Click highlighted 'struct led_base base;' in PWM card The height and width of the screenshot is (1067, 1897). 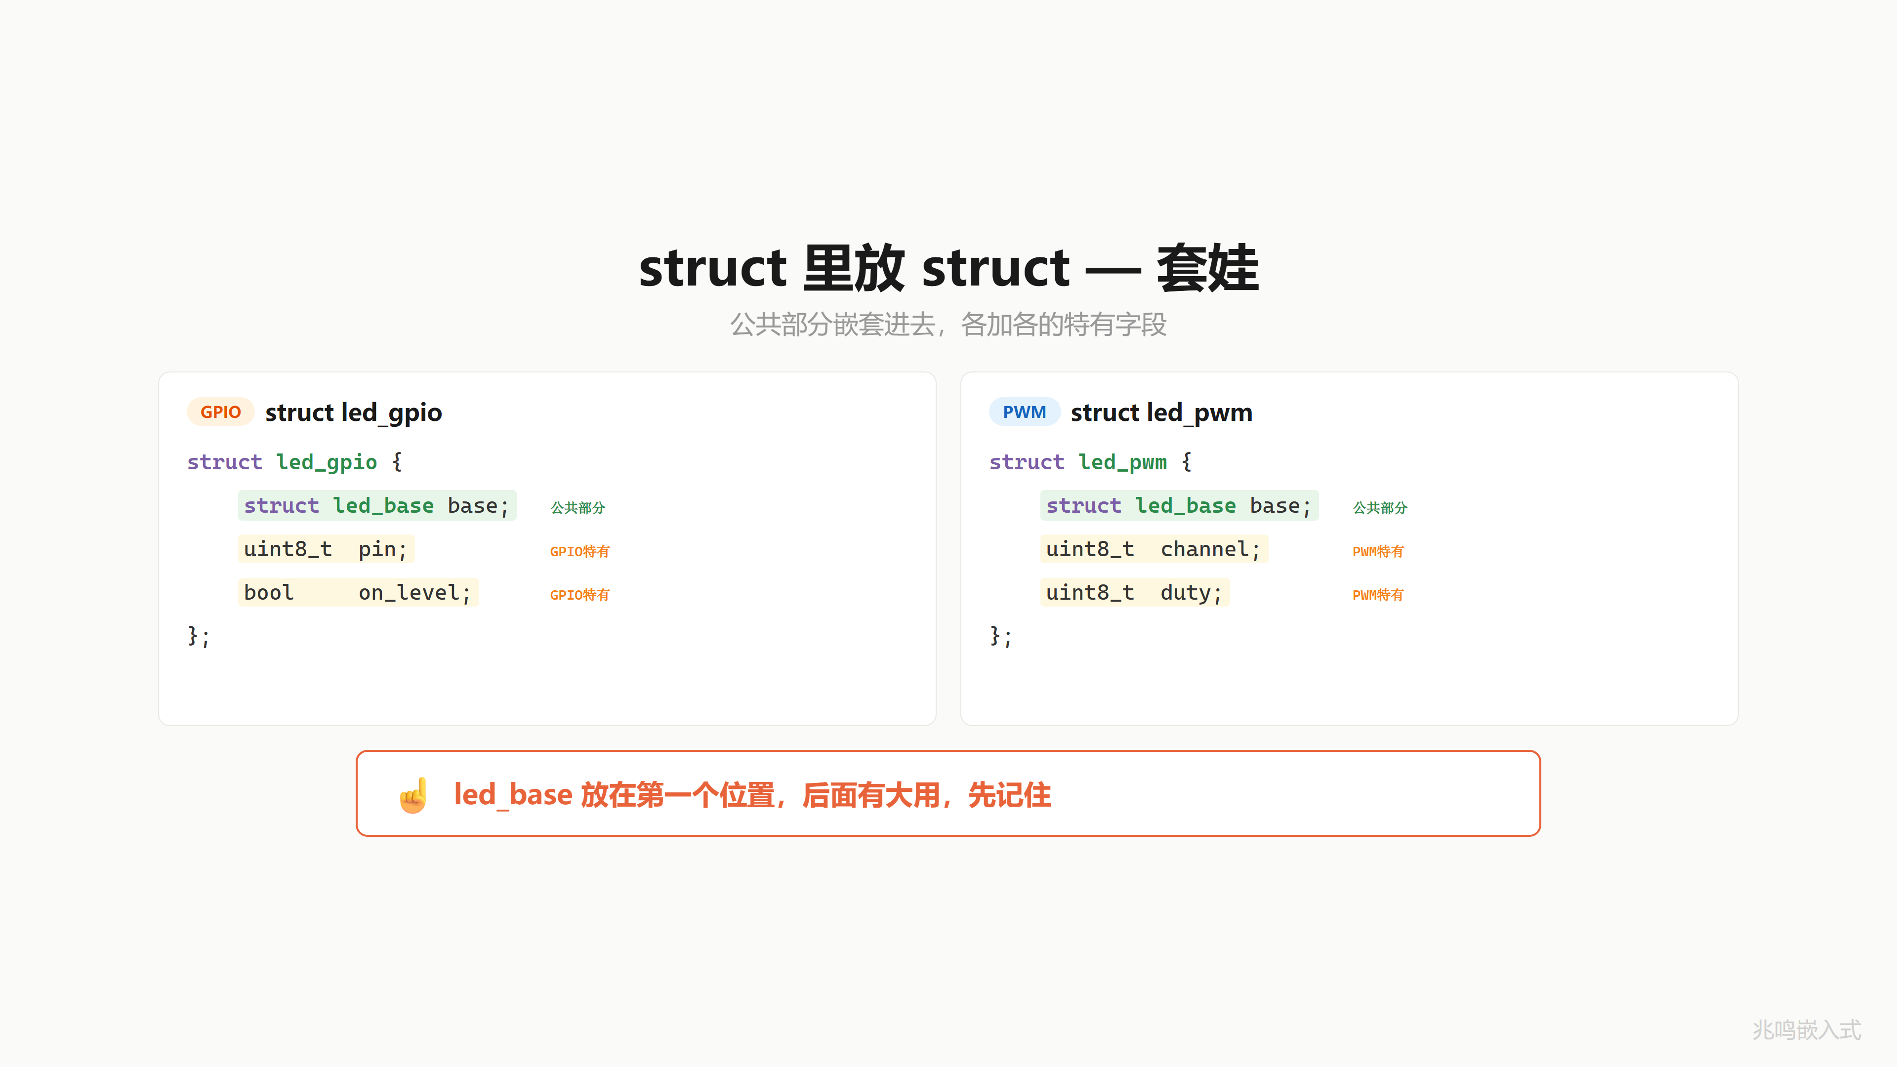coord(1179,505)
